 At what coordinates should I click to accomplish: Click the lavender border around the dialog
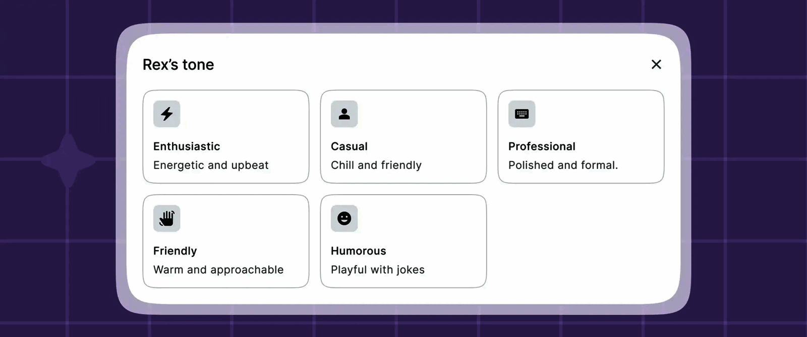[403, 28]
